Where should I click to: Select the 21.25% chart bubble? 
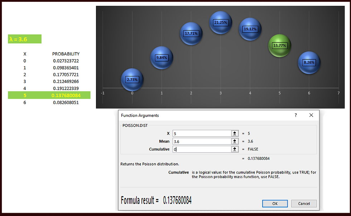coord(221,23)
